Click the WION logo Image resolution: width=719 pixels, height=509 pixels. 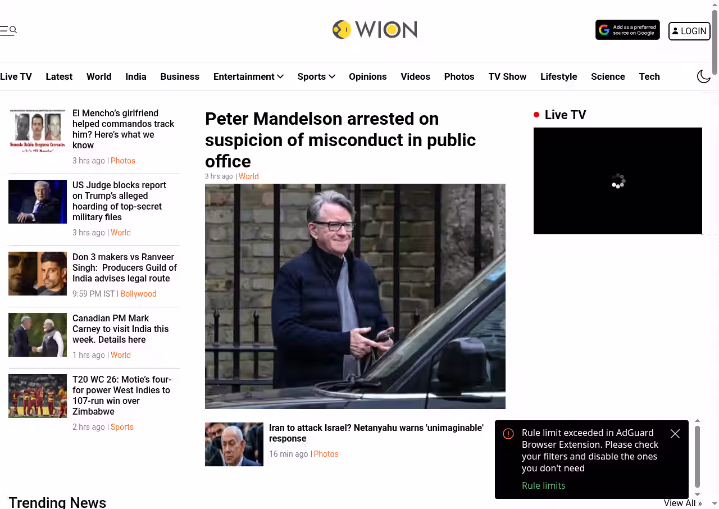point(375,29)
